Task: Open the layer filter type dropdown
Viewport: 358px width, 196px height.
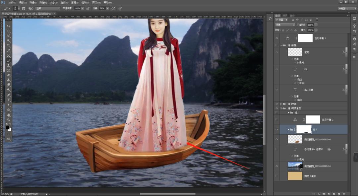Action: click(x=281, y=20)
